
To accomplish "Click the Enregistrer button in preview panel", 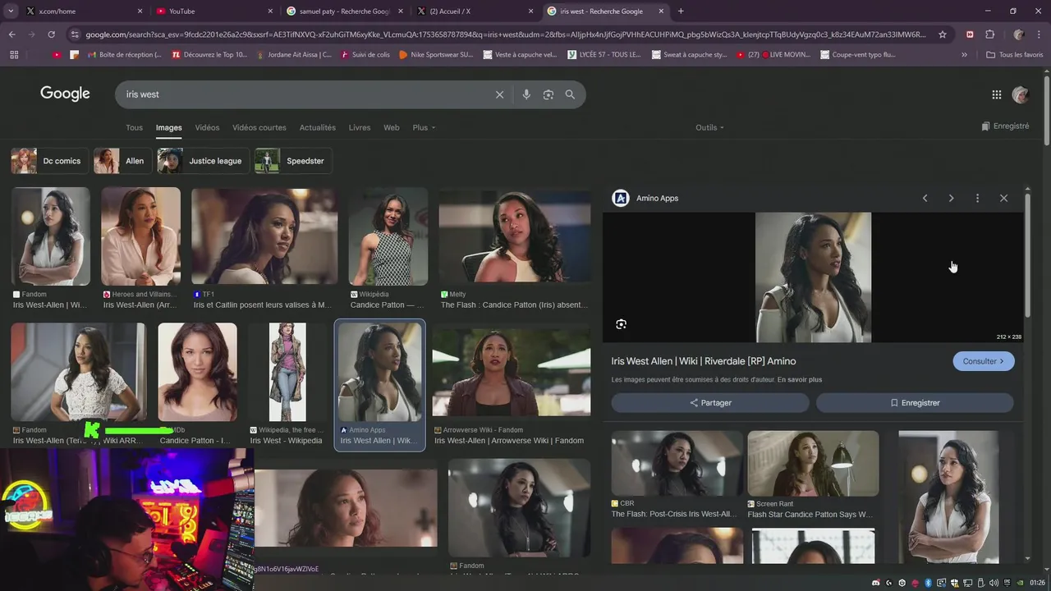I will (x=915, y=403).
